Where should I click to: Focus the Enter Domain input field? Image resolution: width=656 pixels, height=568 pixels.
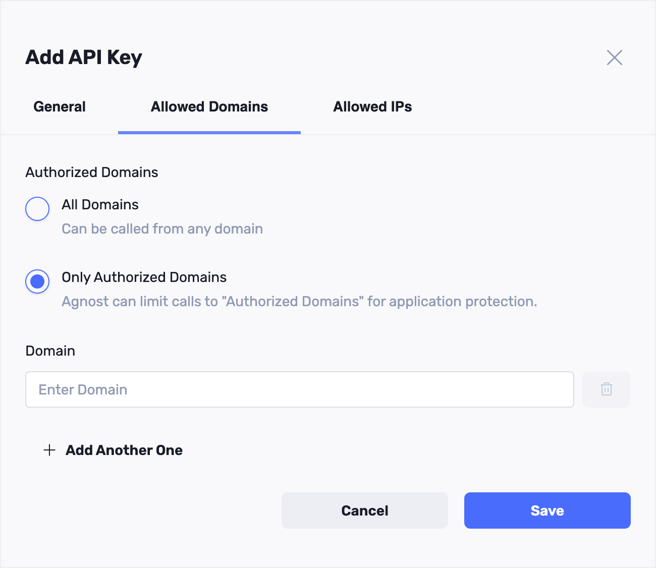(x=299, y=389)
